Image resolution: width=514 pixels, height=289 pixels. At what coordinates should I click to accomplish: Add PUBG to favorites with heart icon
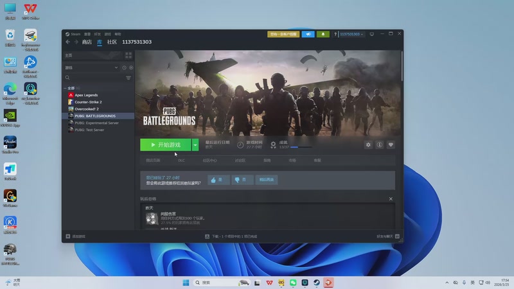[391, 145]
